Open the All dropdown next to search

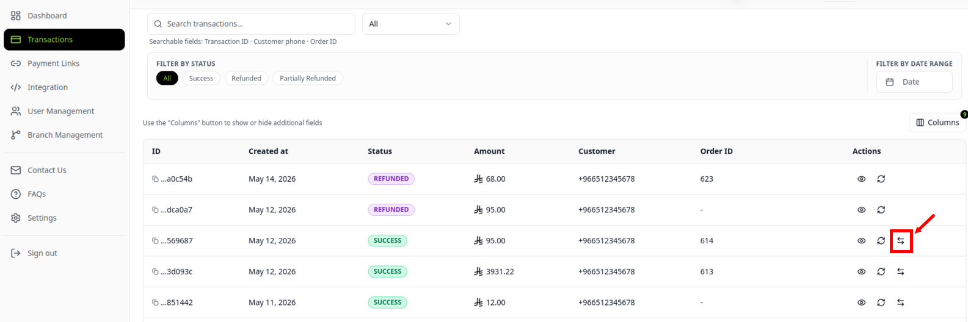(x=410, y=24)
